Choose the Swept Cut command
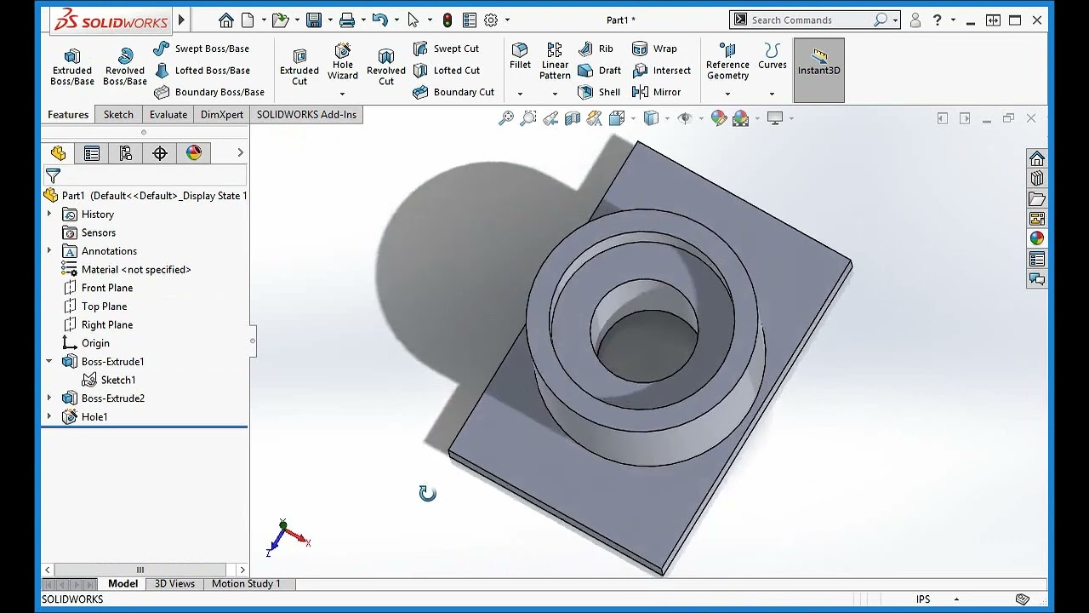 [x=446, y=49]
